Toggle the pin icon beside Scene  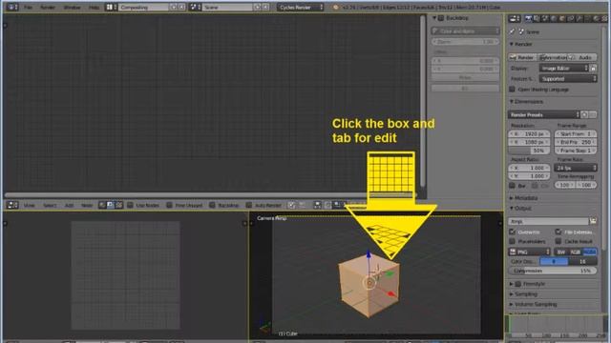coord(512,31)
